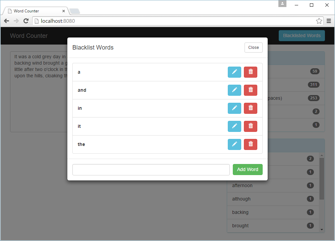
Task: Select 'brought' in the word frequency list
Action: tap(273, 226)
